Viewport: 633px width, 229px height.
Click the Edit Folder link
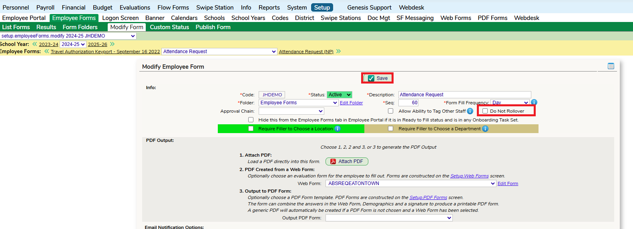point(351,103)
